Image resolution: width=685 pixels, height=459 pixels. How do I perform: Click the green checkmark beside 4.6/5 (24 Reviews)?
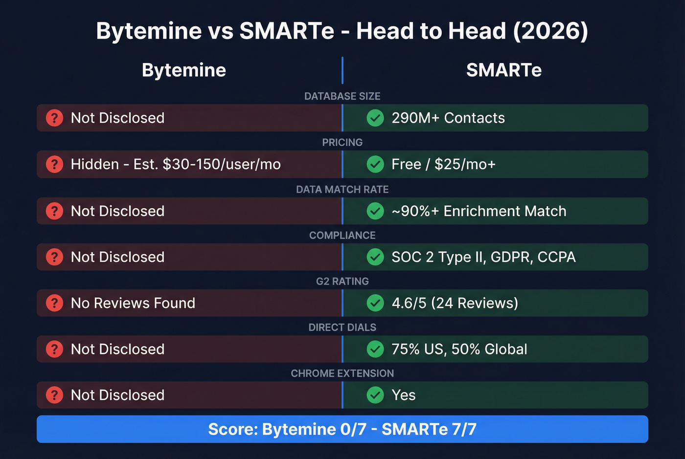(x=375, y=303)
